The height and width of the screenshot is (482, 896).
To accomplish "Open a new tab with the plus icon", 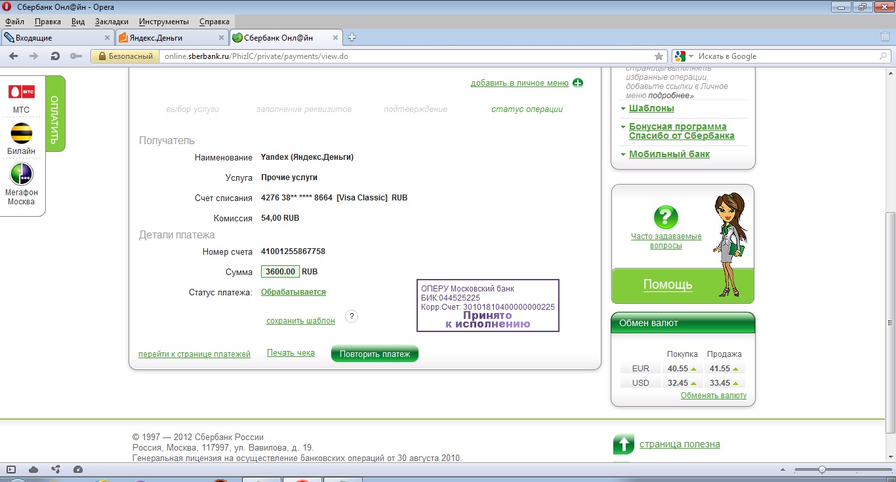I will [352, 37].
